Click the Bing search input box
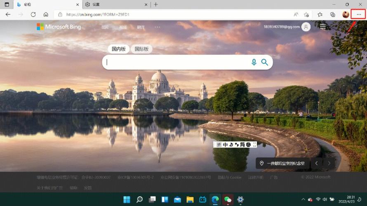 point(177,62)
